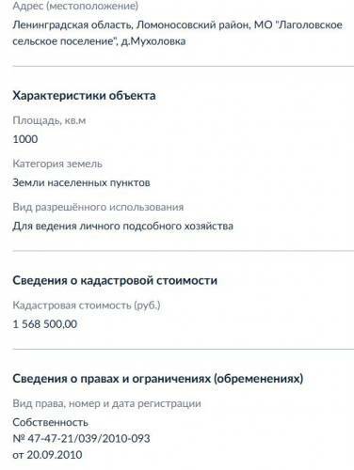Image resolution: width=354 pixels, height=470 pixels.
Task: Click the 'Площадь, кв.м' label
Action: point(49,120)
